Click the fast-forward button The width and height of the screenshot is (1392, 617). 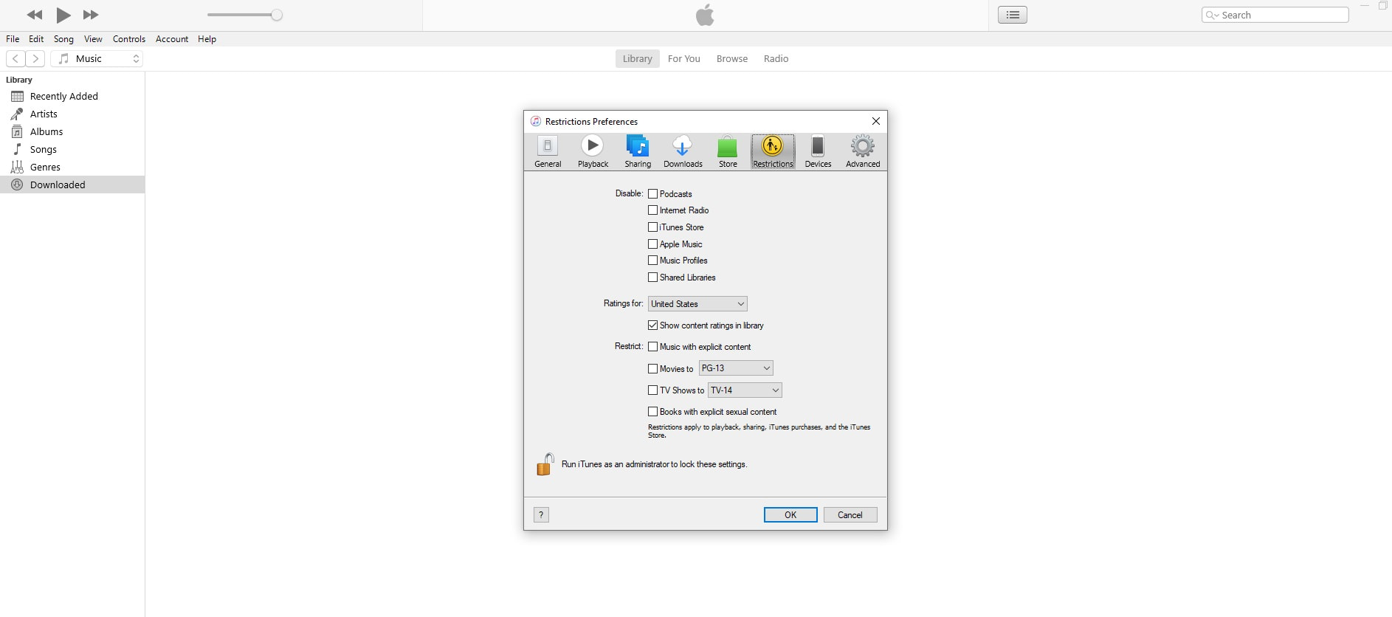coord(91,15)
